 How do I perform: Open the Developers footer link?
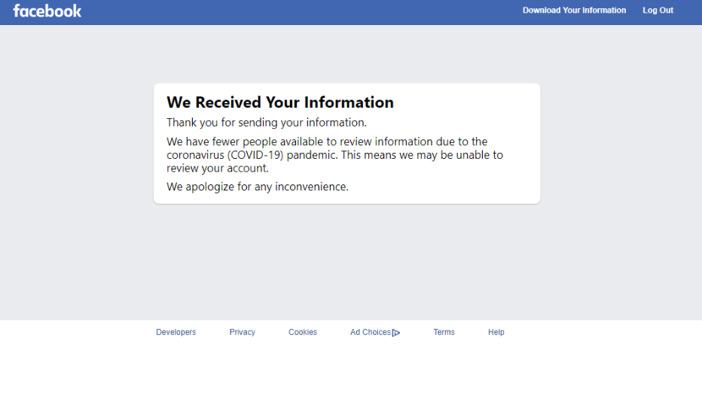click(175, 332)
